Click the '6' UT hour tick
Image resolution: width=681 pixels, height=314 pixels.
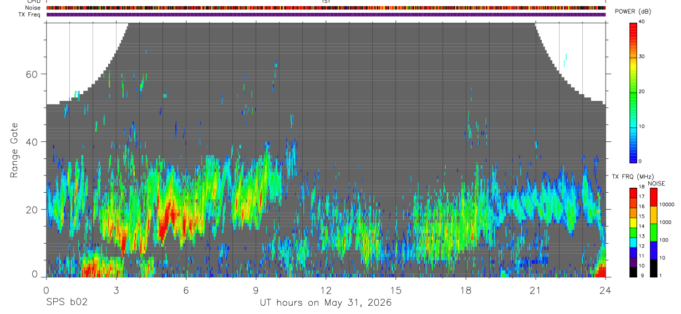186,290
